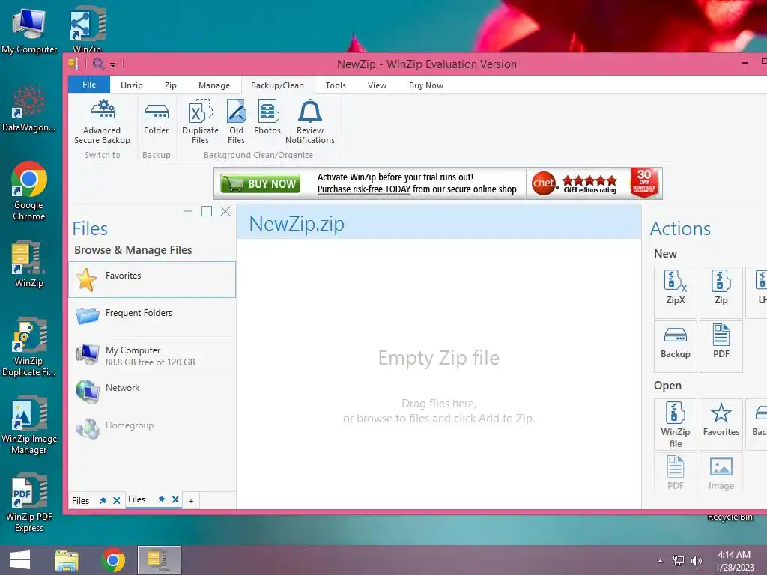Viewport: 767px width, 575px height.
Task: Click the NewZip.zip archive header
Action: point(439,223)
